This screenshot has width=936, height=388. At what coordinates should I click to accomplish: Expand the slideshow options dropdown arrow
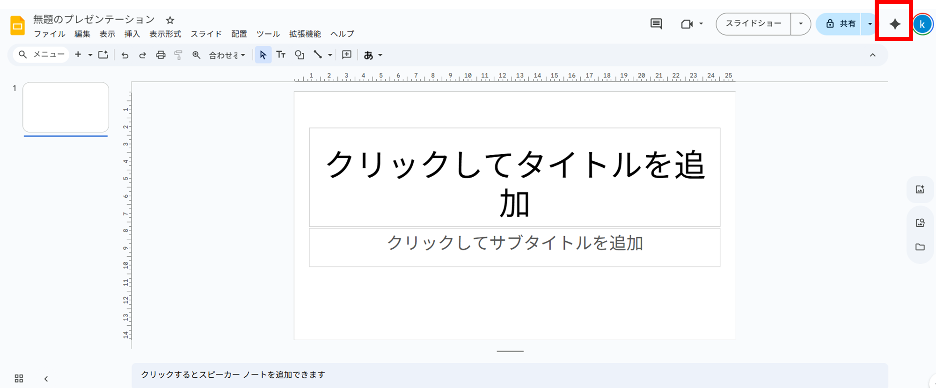tap(801, 24)
